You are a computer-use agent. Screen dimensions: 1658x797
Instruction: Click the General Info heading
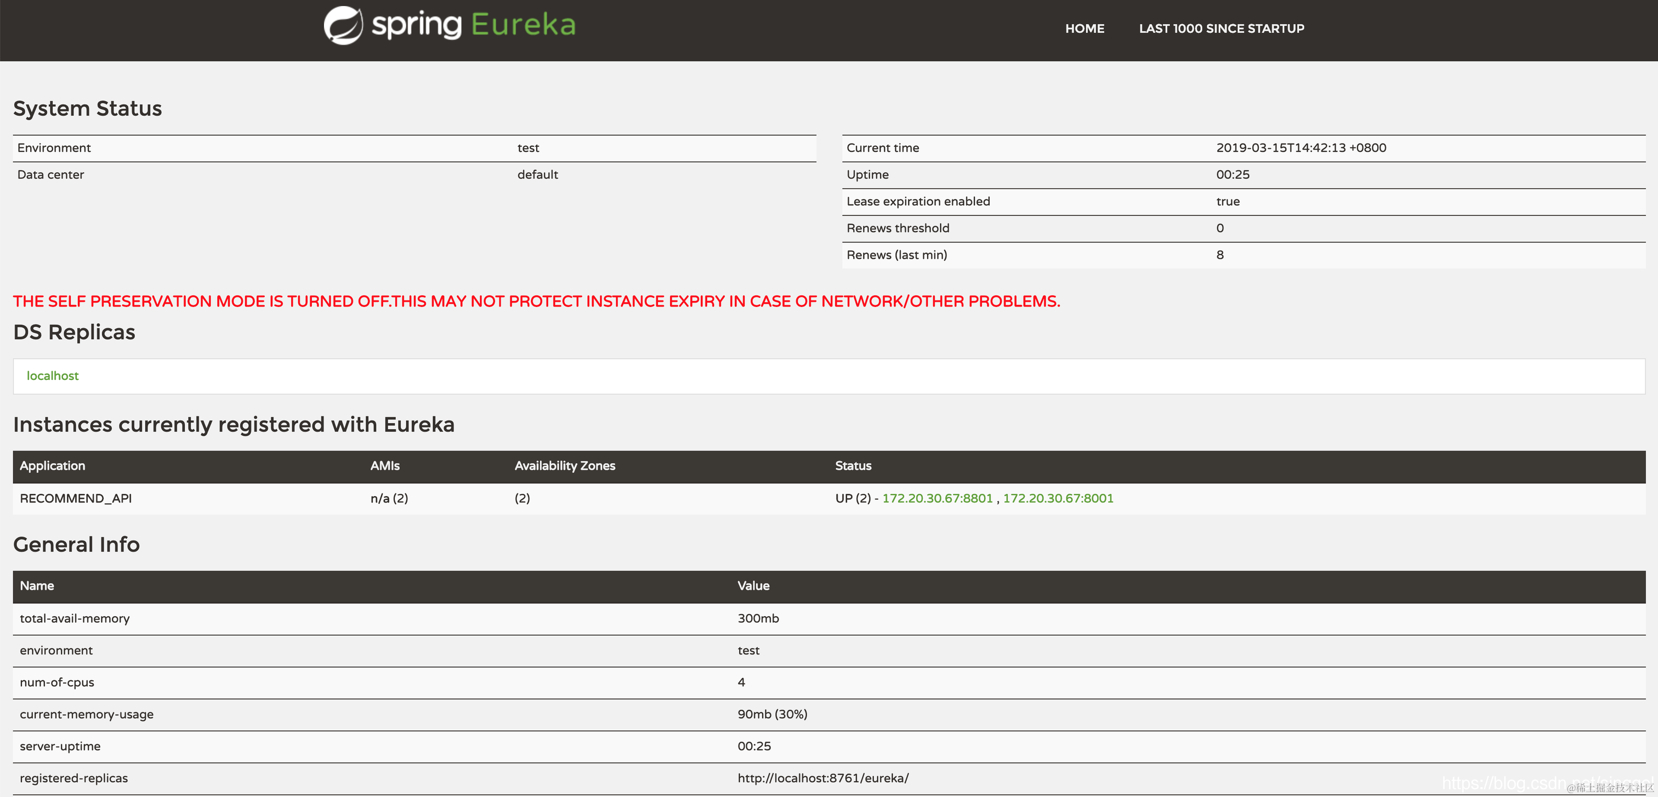click(76, 545)
